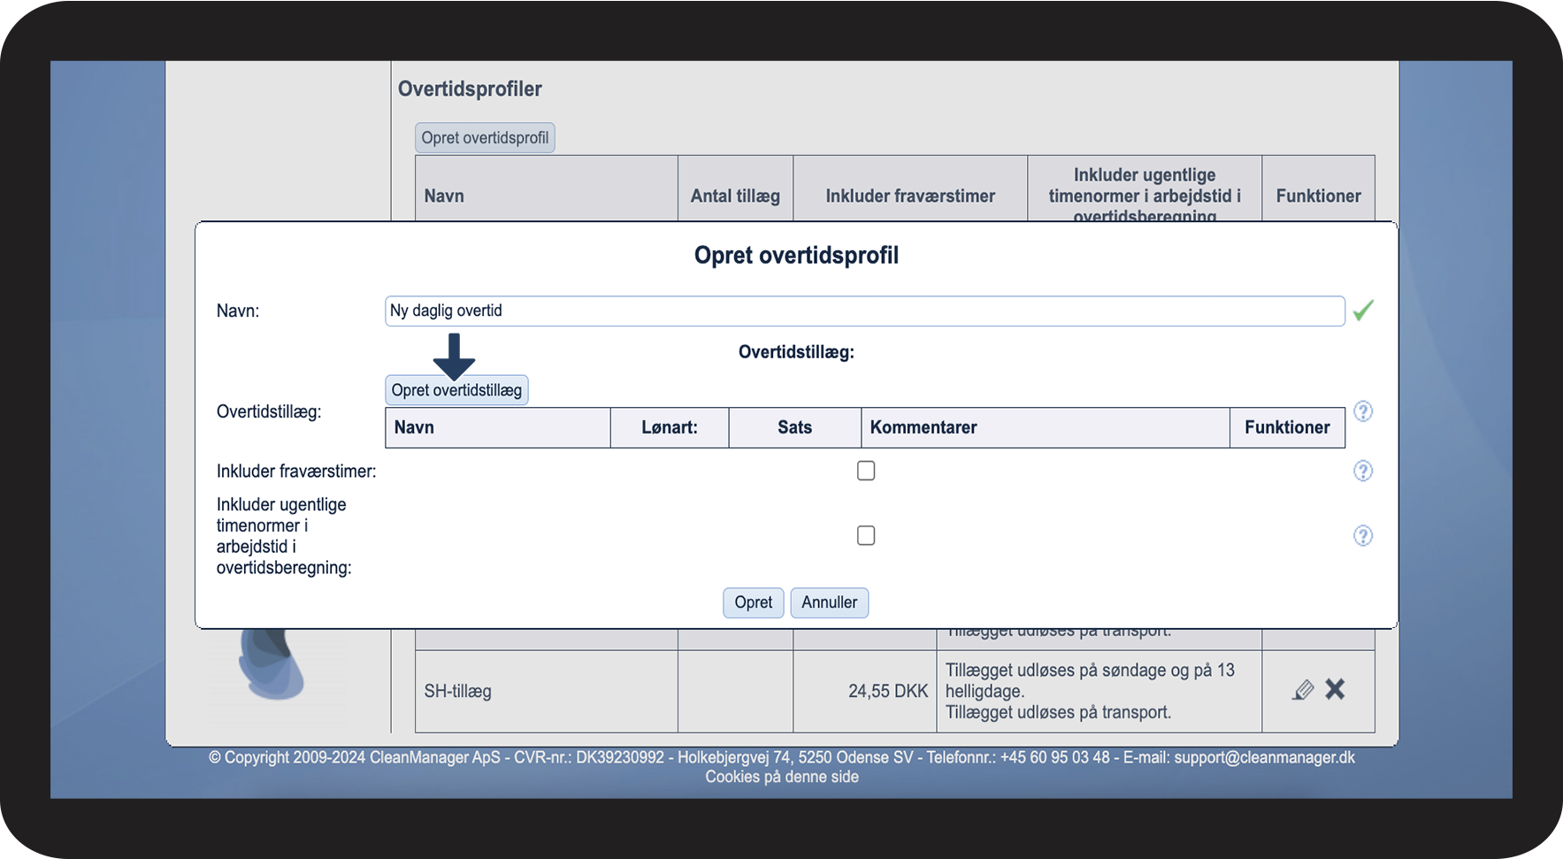Focus the Navn field containing 'Ny daglig overtid'
1563x859 pixels.
[x=864, y=311]
